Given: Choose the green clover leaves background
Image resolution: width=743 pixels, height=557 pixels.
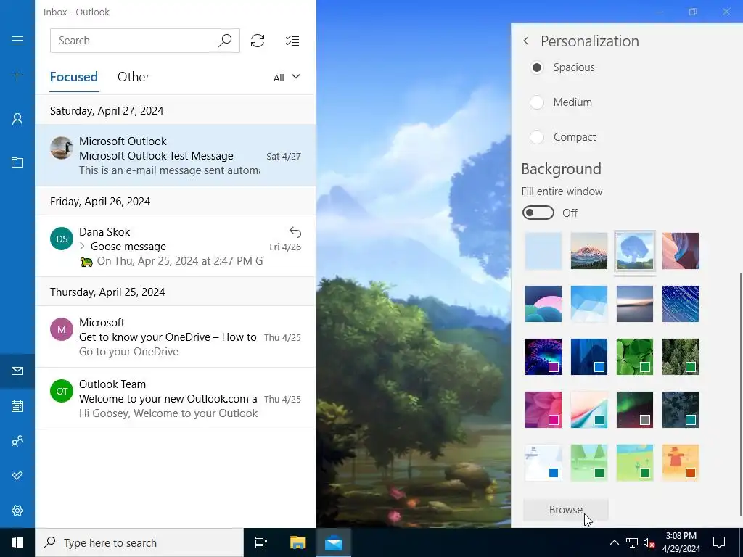Looking at the screenshot, I should 635,357.
